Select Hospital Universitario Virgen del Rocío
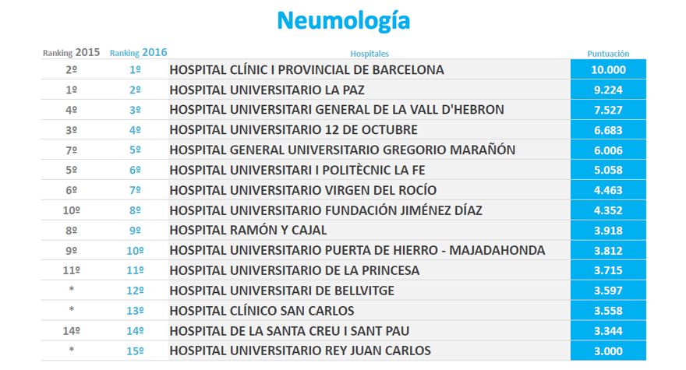The width and height of the screenshot is (686, 370). point(302,190)
